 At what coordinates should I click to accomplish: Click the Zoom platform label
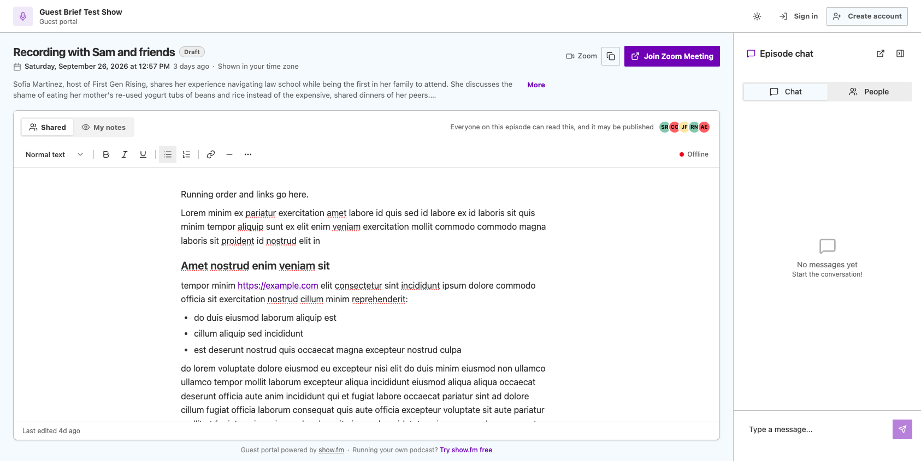(581, 56)
